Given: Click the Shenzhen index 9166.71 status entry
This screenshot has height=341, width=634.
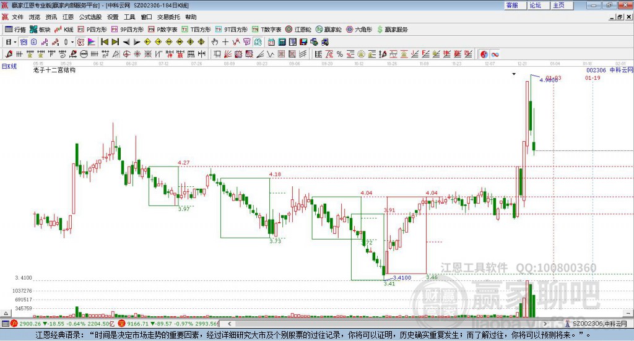Looking at the screenshot, I should [167, 324].
